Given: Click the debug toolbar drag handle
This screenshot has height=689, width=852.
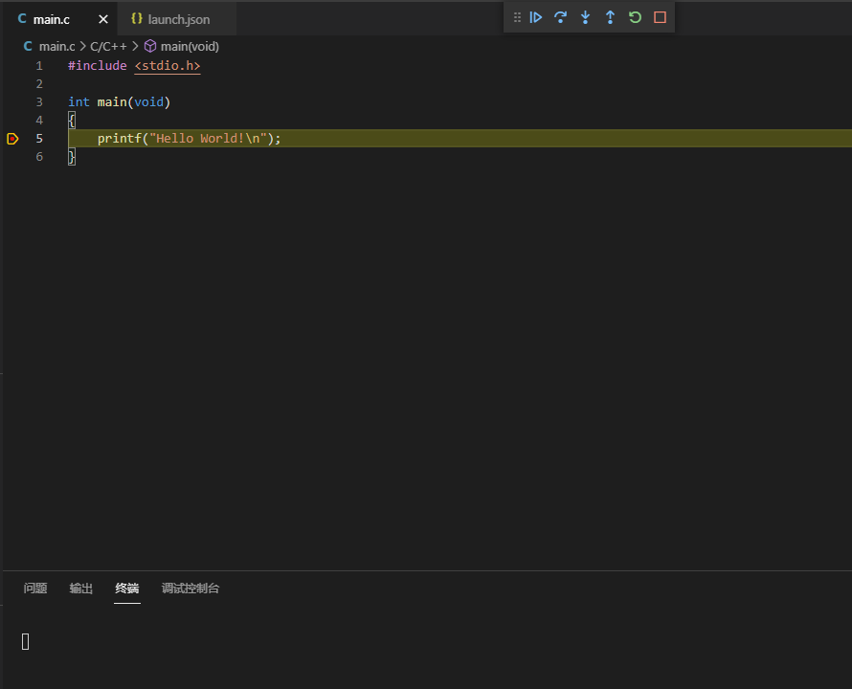Looking at the screenshot, I should pos(517,17).
